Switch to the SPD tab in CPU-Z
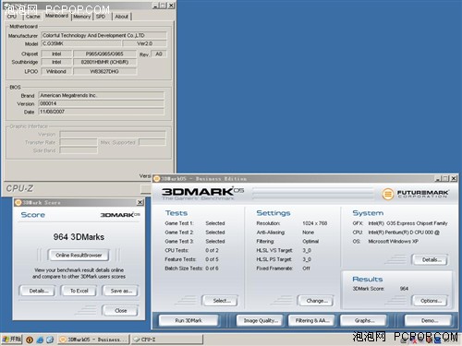The width and height of the screenshot is (462, 346). [x=101, y=17]
